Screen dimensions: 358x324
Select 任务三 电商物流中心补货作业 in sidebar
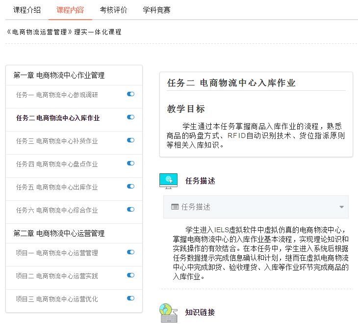coord(57,141)
